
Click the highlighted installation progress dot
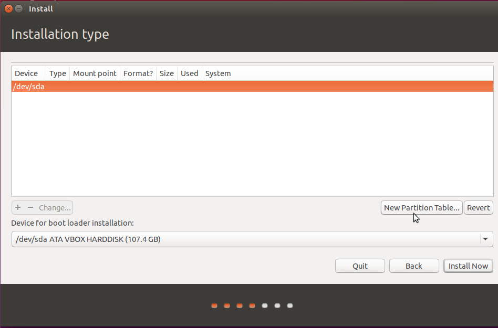click(252, 305)
